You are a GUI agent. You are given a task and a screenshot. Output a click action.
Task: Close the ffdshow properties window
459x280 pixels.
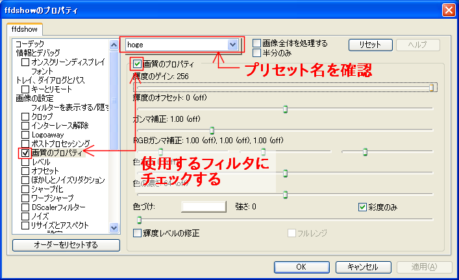tap(449, 10)
